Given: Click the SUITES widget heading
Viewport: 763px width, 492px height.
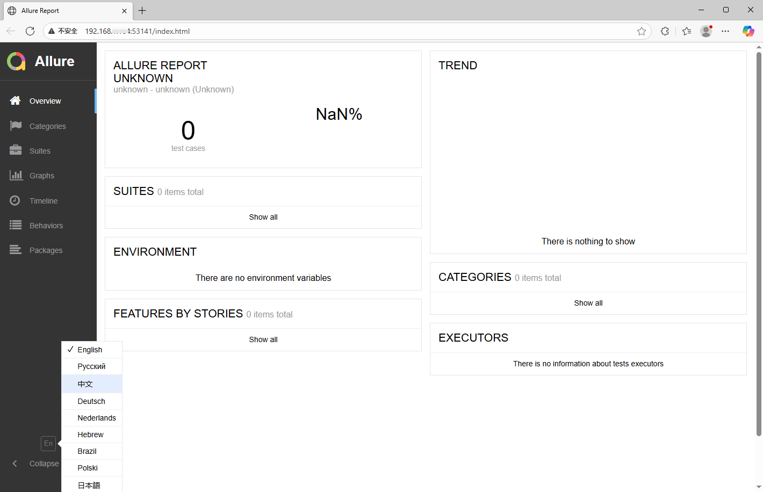Looking at the screenshot, I should (134, 191).
